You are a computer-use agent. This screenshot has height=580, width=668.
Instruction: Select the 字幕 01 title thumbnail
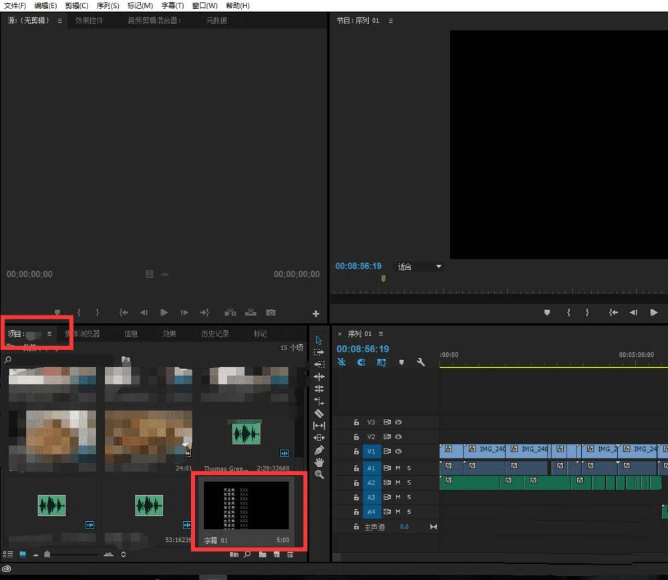coord(246,507)
